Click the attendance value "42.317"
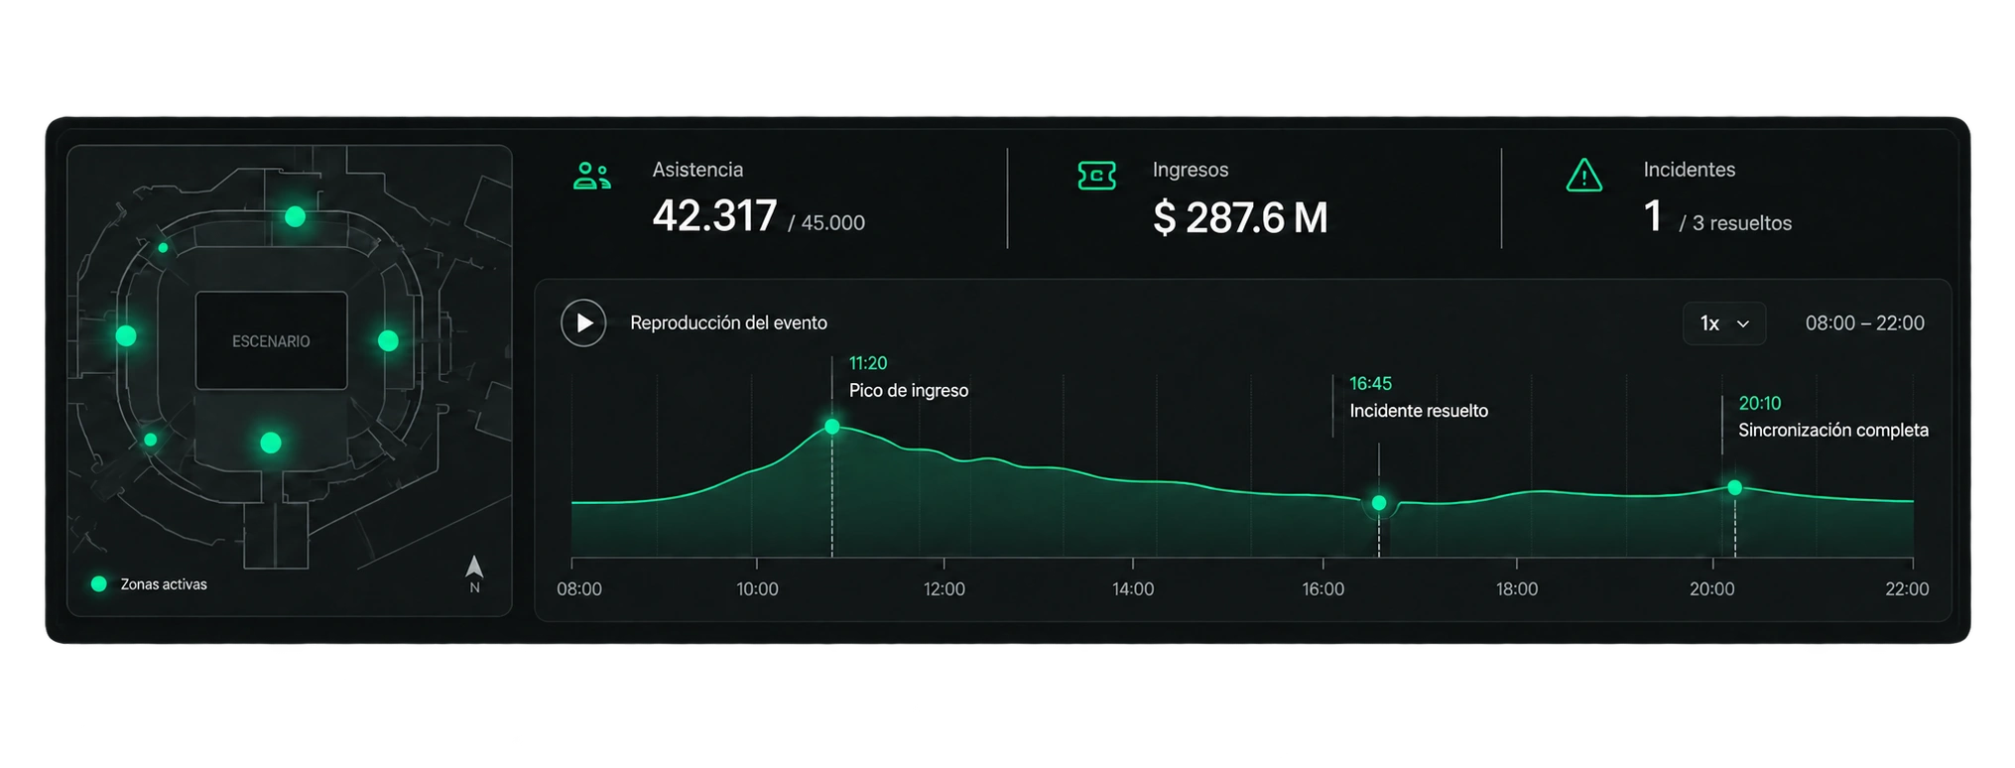 714,216
